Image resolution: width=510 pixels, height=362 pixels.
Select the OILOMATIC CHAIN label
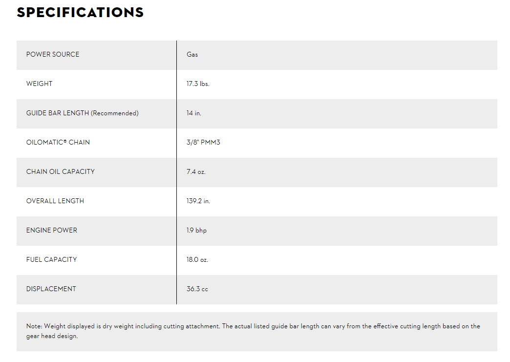coord(58,142)
